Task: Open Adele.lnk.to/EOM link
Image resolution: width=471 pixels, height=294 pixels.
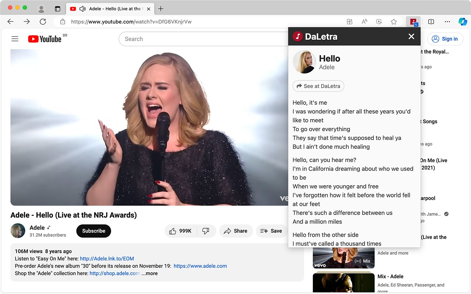Action: pyautogui.click(x=107, y=259)
